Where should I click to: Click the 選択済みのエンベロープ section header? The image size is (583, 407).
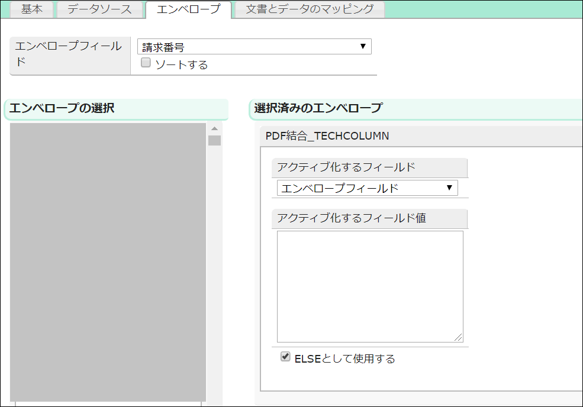tap(318, 108)
